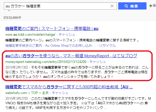Open the cache link for the www.au.kddi.com result
156x112 pixels.
pos(67,34)
